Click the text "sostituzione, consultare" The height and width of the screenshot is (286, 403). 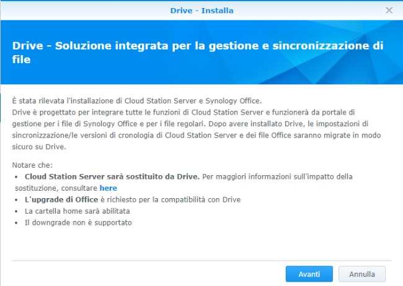[x=56, y=188]
